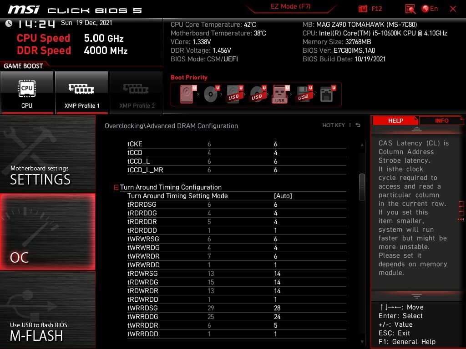Select the USB optical drive boot icon

(258, 94)
